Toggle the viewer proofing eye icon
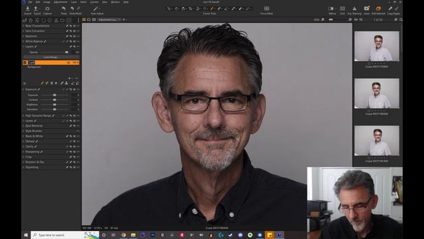 coord(356,19)
